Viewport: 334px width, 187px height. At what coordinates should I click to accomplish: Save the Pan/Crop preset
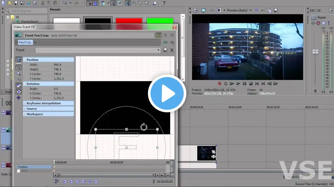tap(165, 50)
